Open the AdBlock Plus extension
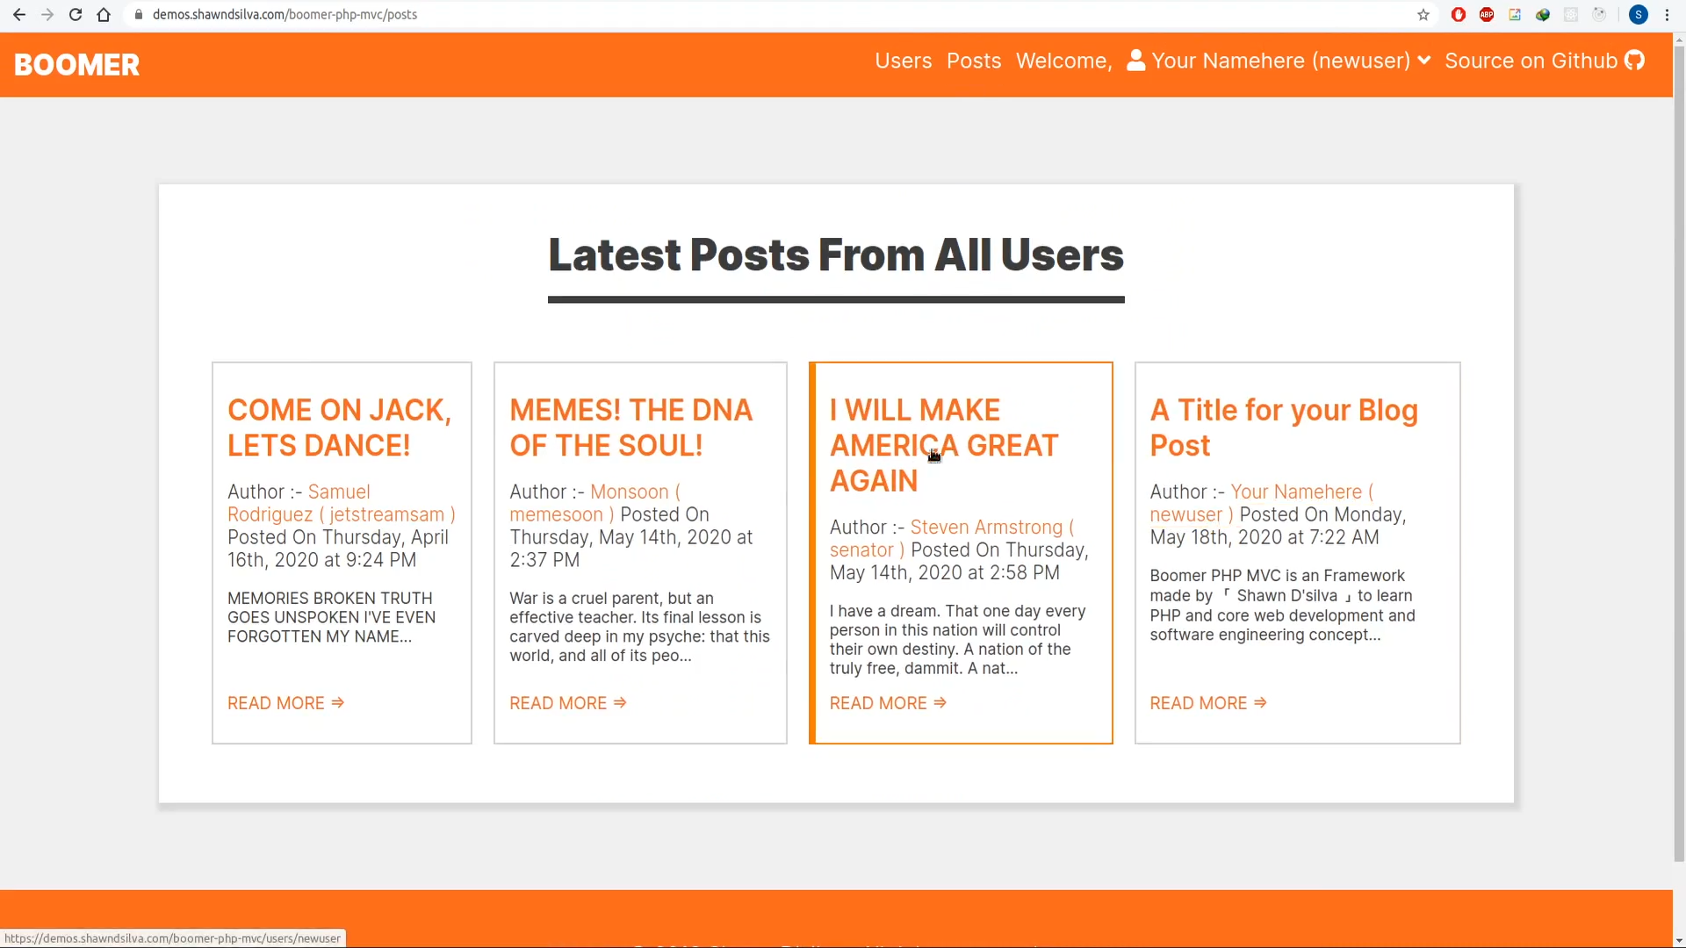The image size is (1686, 948). click(1487, 15)
